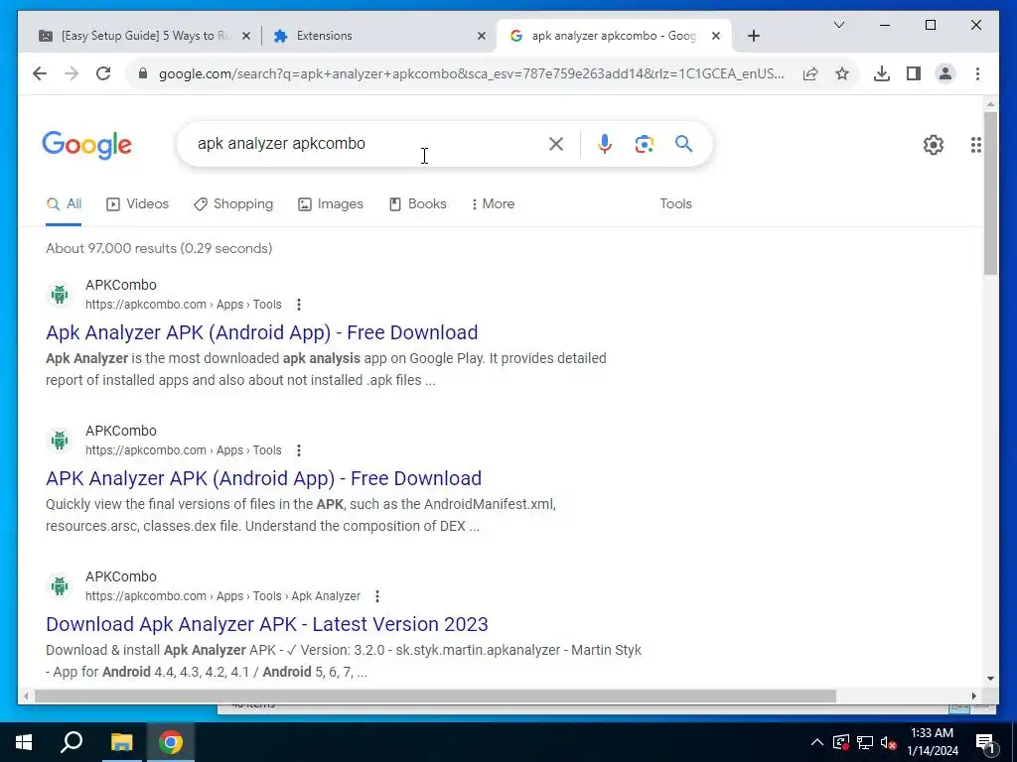Viewport: 1017px width, 762px height.
Task: Show hidden system tray icons
Action: [x=816, y=742]
